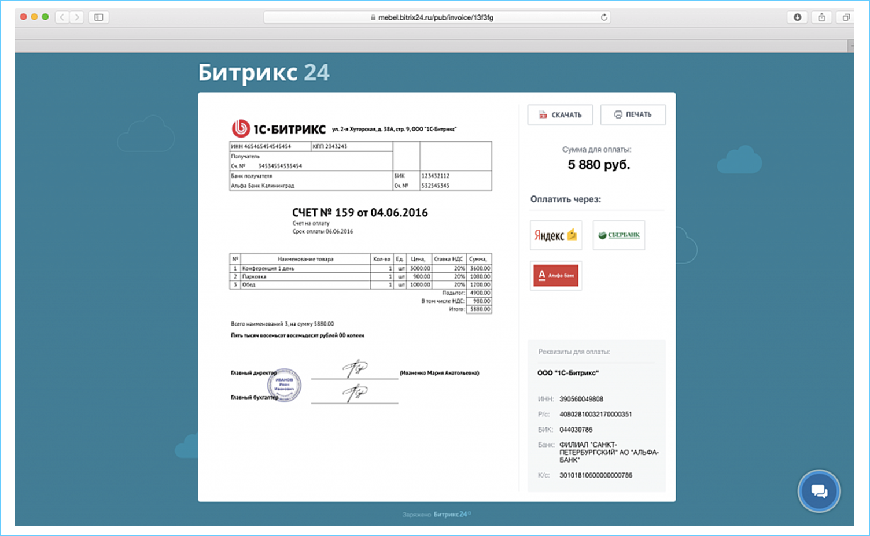The height and width of the screenshot is (536, 870).
Task: Click the Safari forward arrow
Action: point(76,17)
